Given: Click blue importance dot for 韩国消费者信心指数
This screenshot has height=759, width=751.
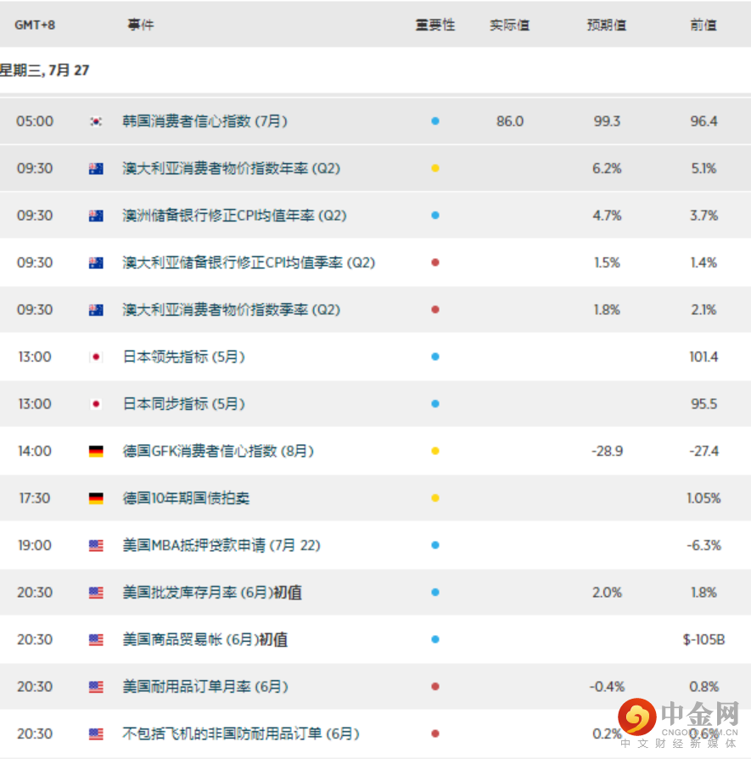Looking at the screenshot, I should (435, 121).
